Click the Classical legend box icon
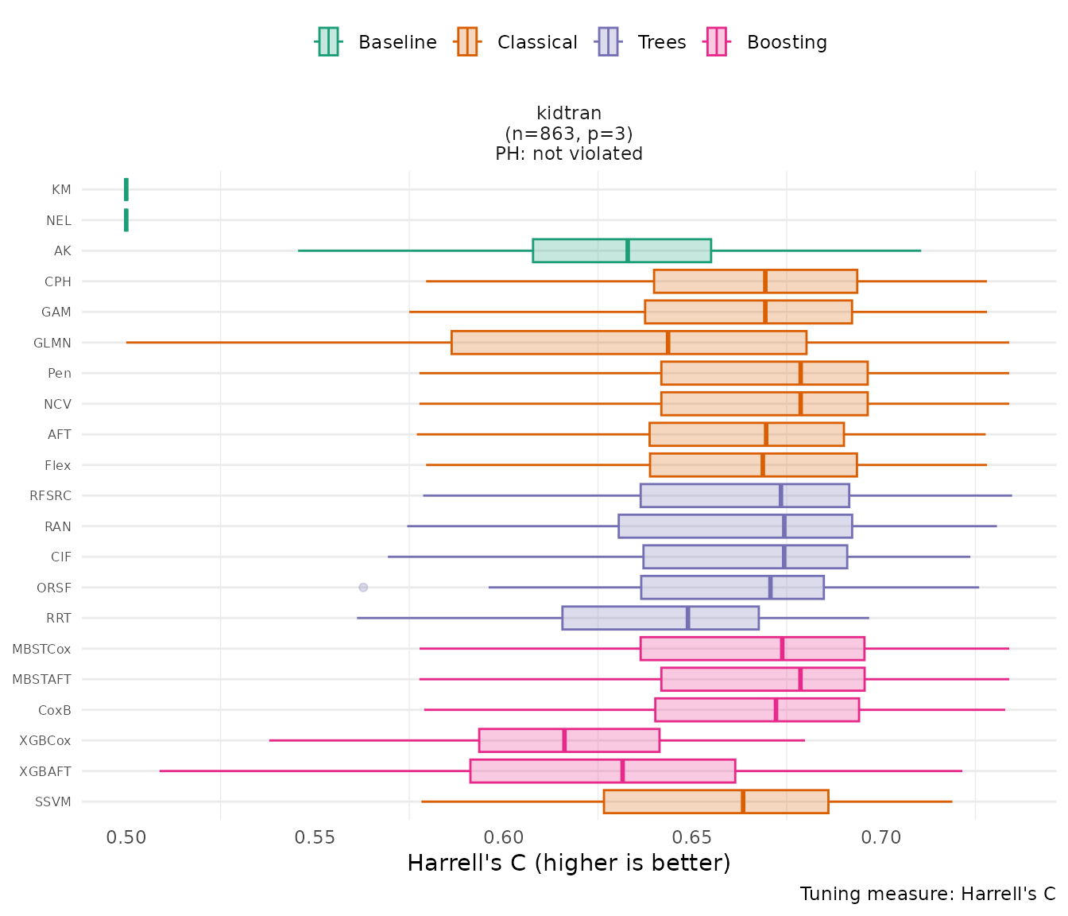This screenshot has height=916, width=1068. (467, 42)
